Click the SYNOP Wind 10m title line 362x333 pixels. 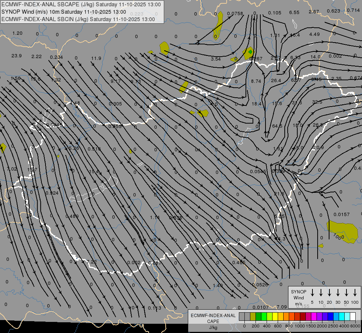(x=64, y=12)
